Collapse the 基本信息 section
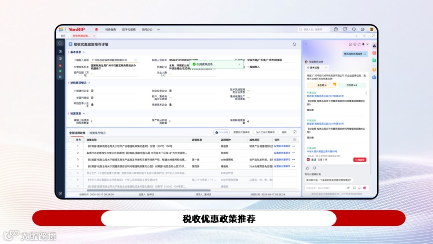Image resolution: width=433 pixels, height=244 pixels. click(84, 52)
